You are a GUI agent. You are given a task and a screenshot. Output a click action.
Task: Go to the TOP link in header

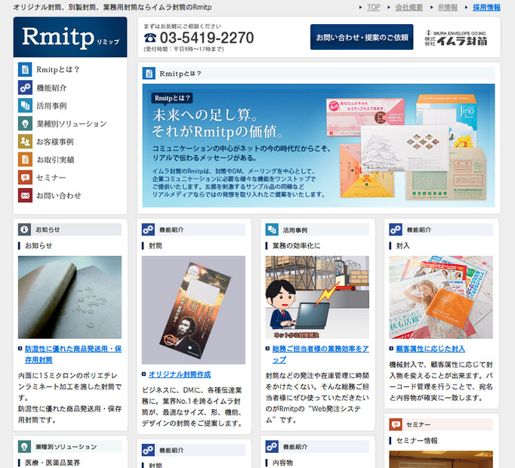tap(374, 8)
